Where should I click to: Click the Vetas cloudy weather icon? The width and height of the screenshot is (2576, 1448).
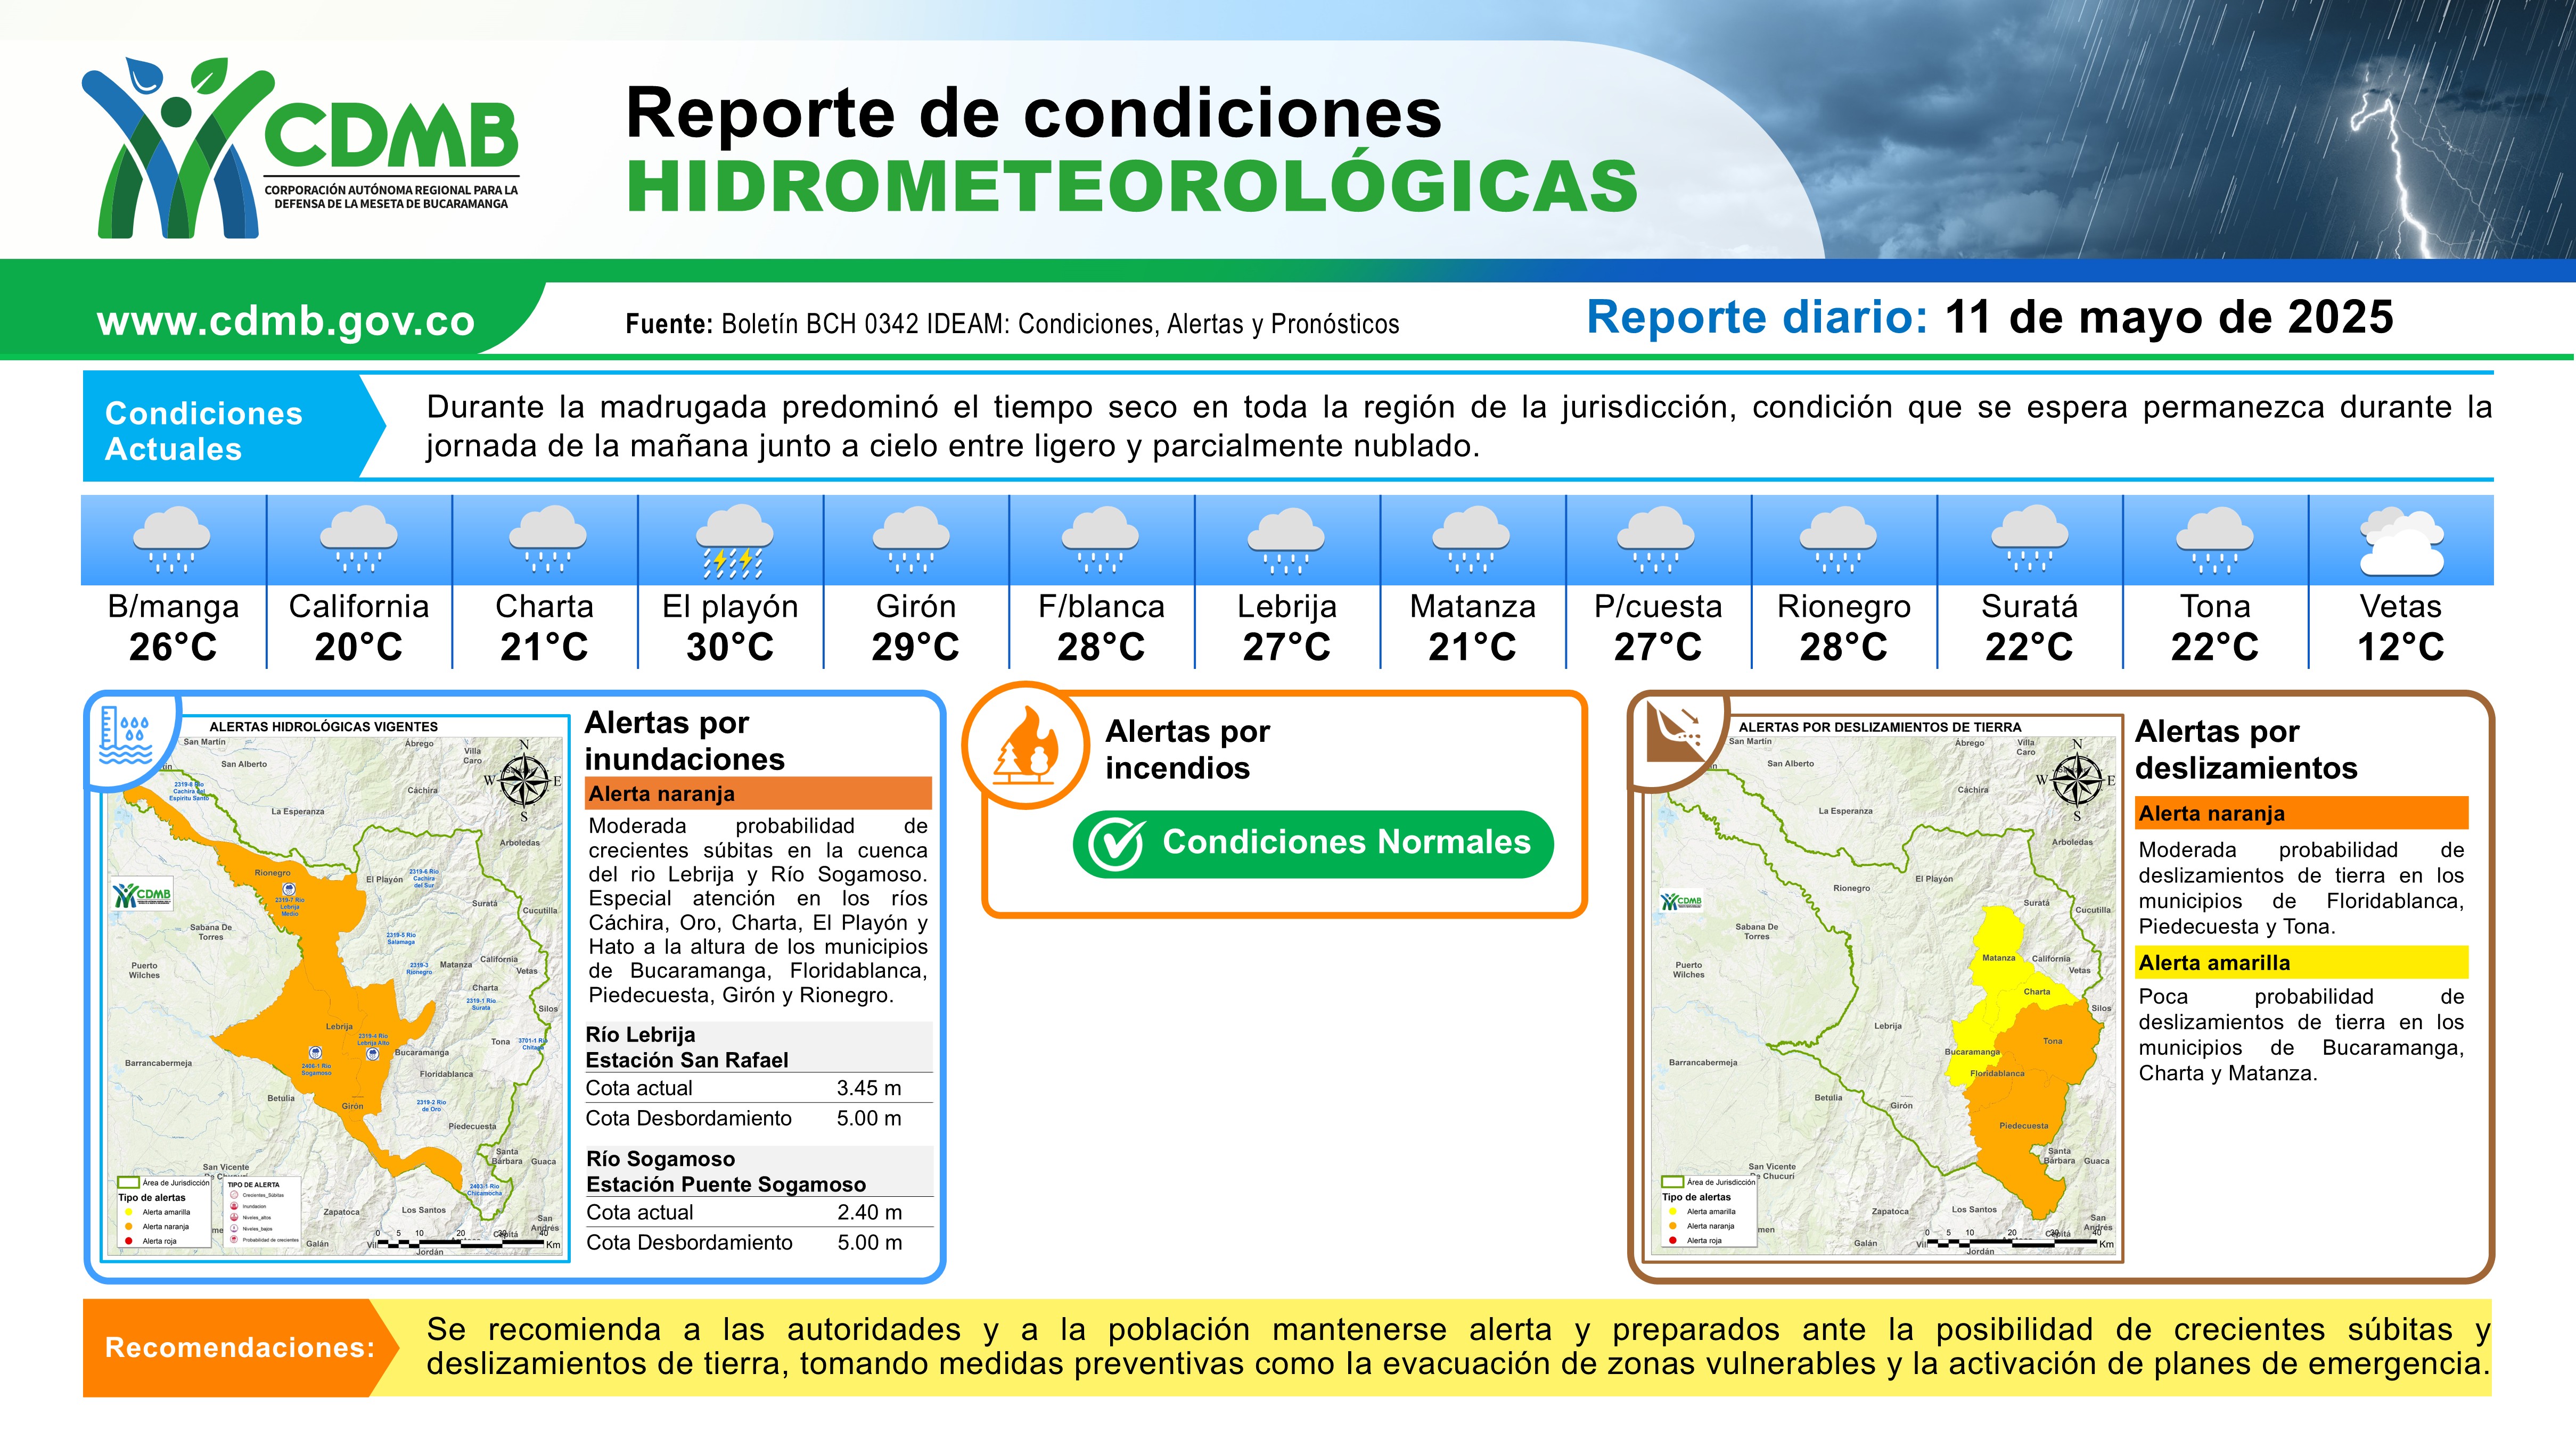click(x=2401, y=541)
